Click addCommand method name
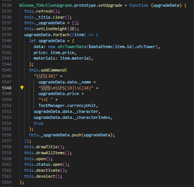Image resolution: width=194 pixels, height=187 pixels. (53, 70)
